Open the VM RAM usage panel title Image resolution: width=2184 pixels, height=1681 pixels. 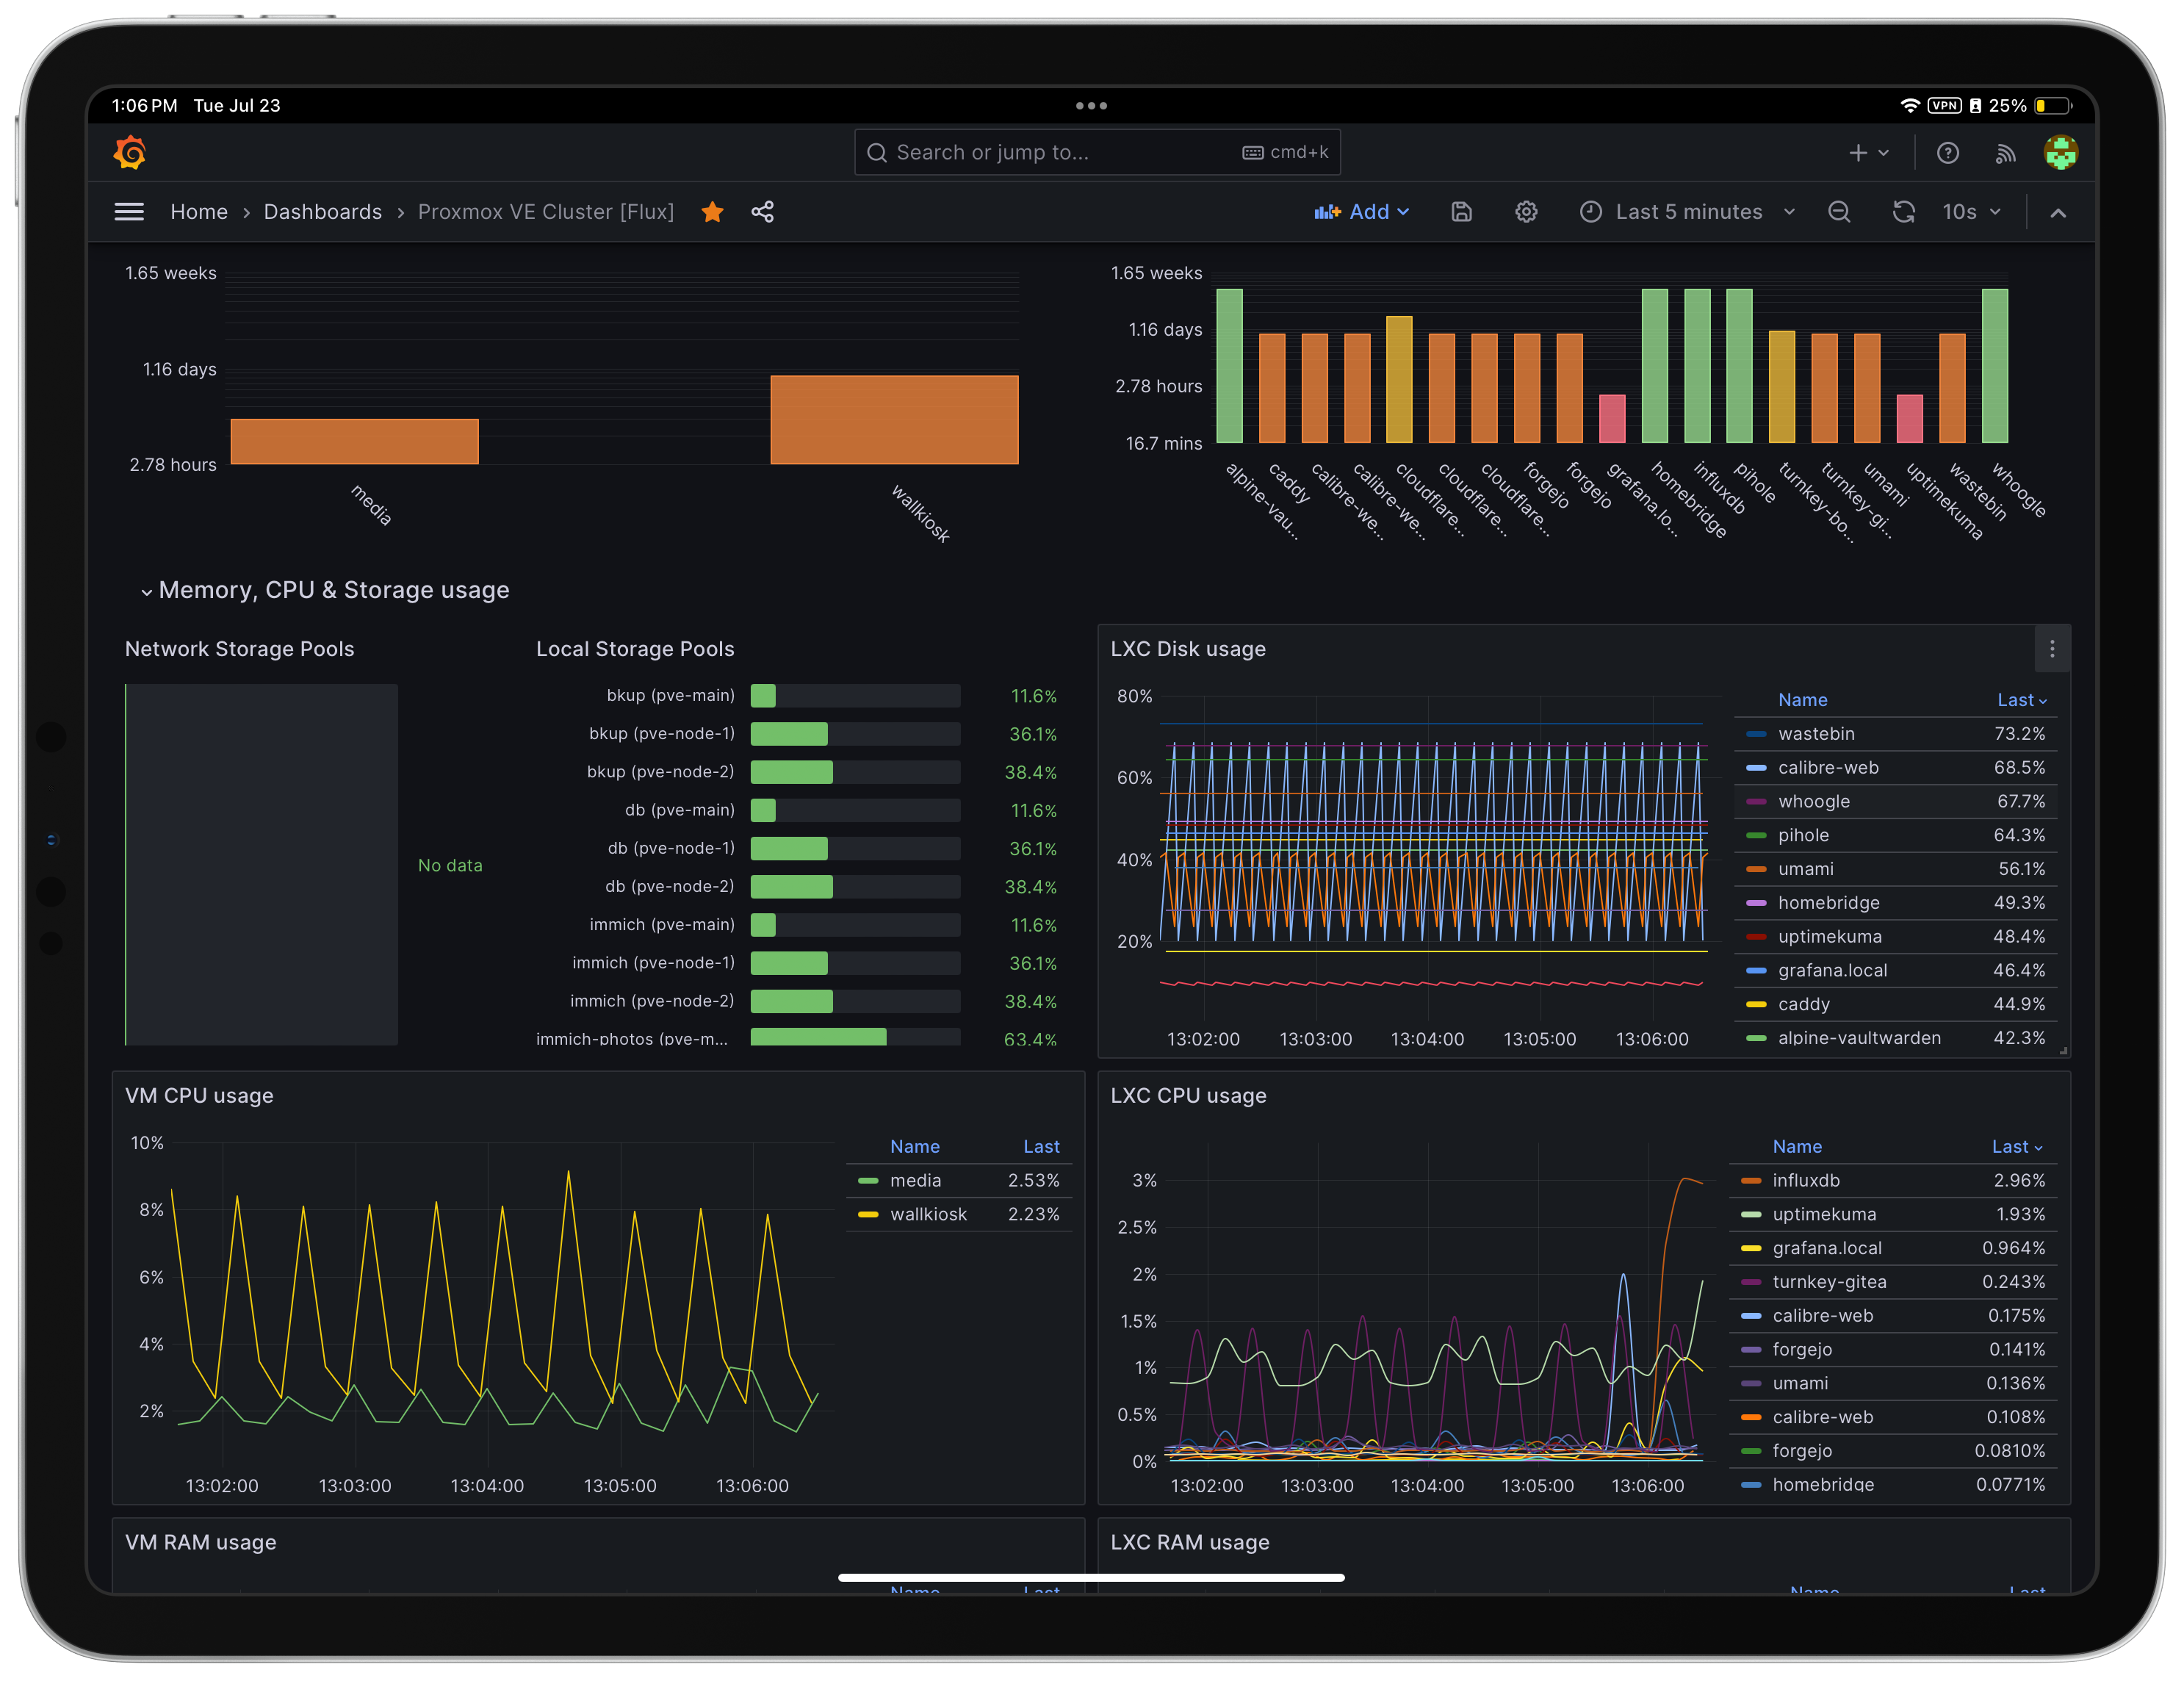pos(200,1542)
